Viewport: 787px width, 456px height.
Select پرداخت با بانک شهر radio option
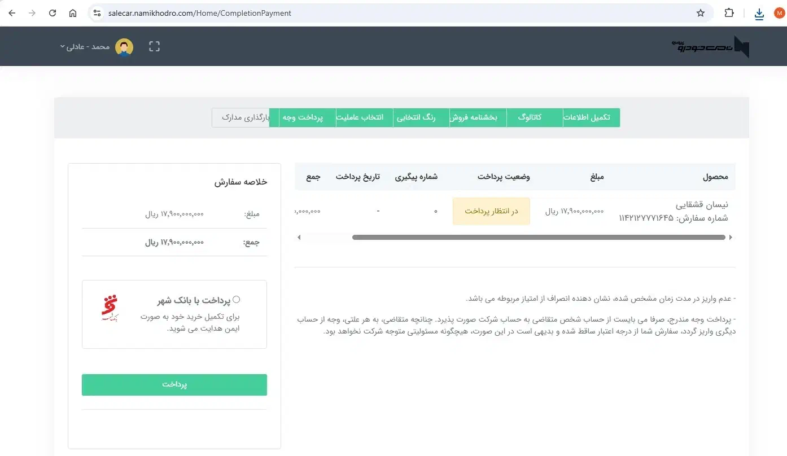236,300
